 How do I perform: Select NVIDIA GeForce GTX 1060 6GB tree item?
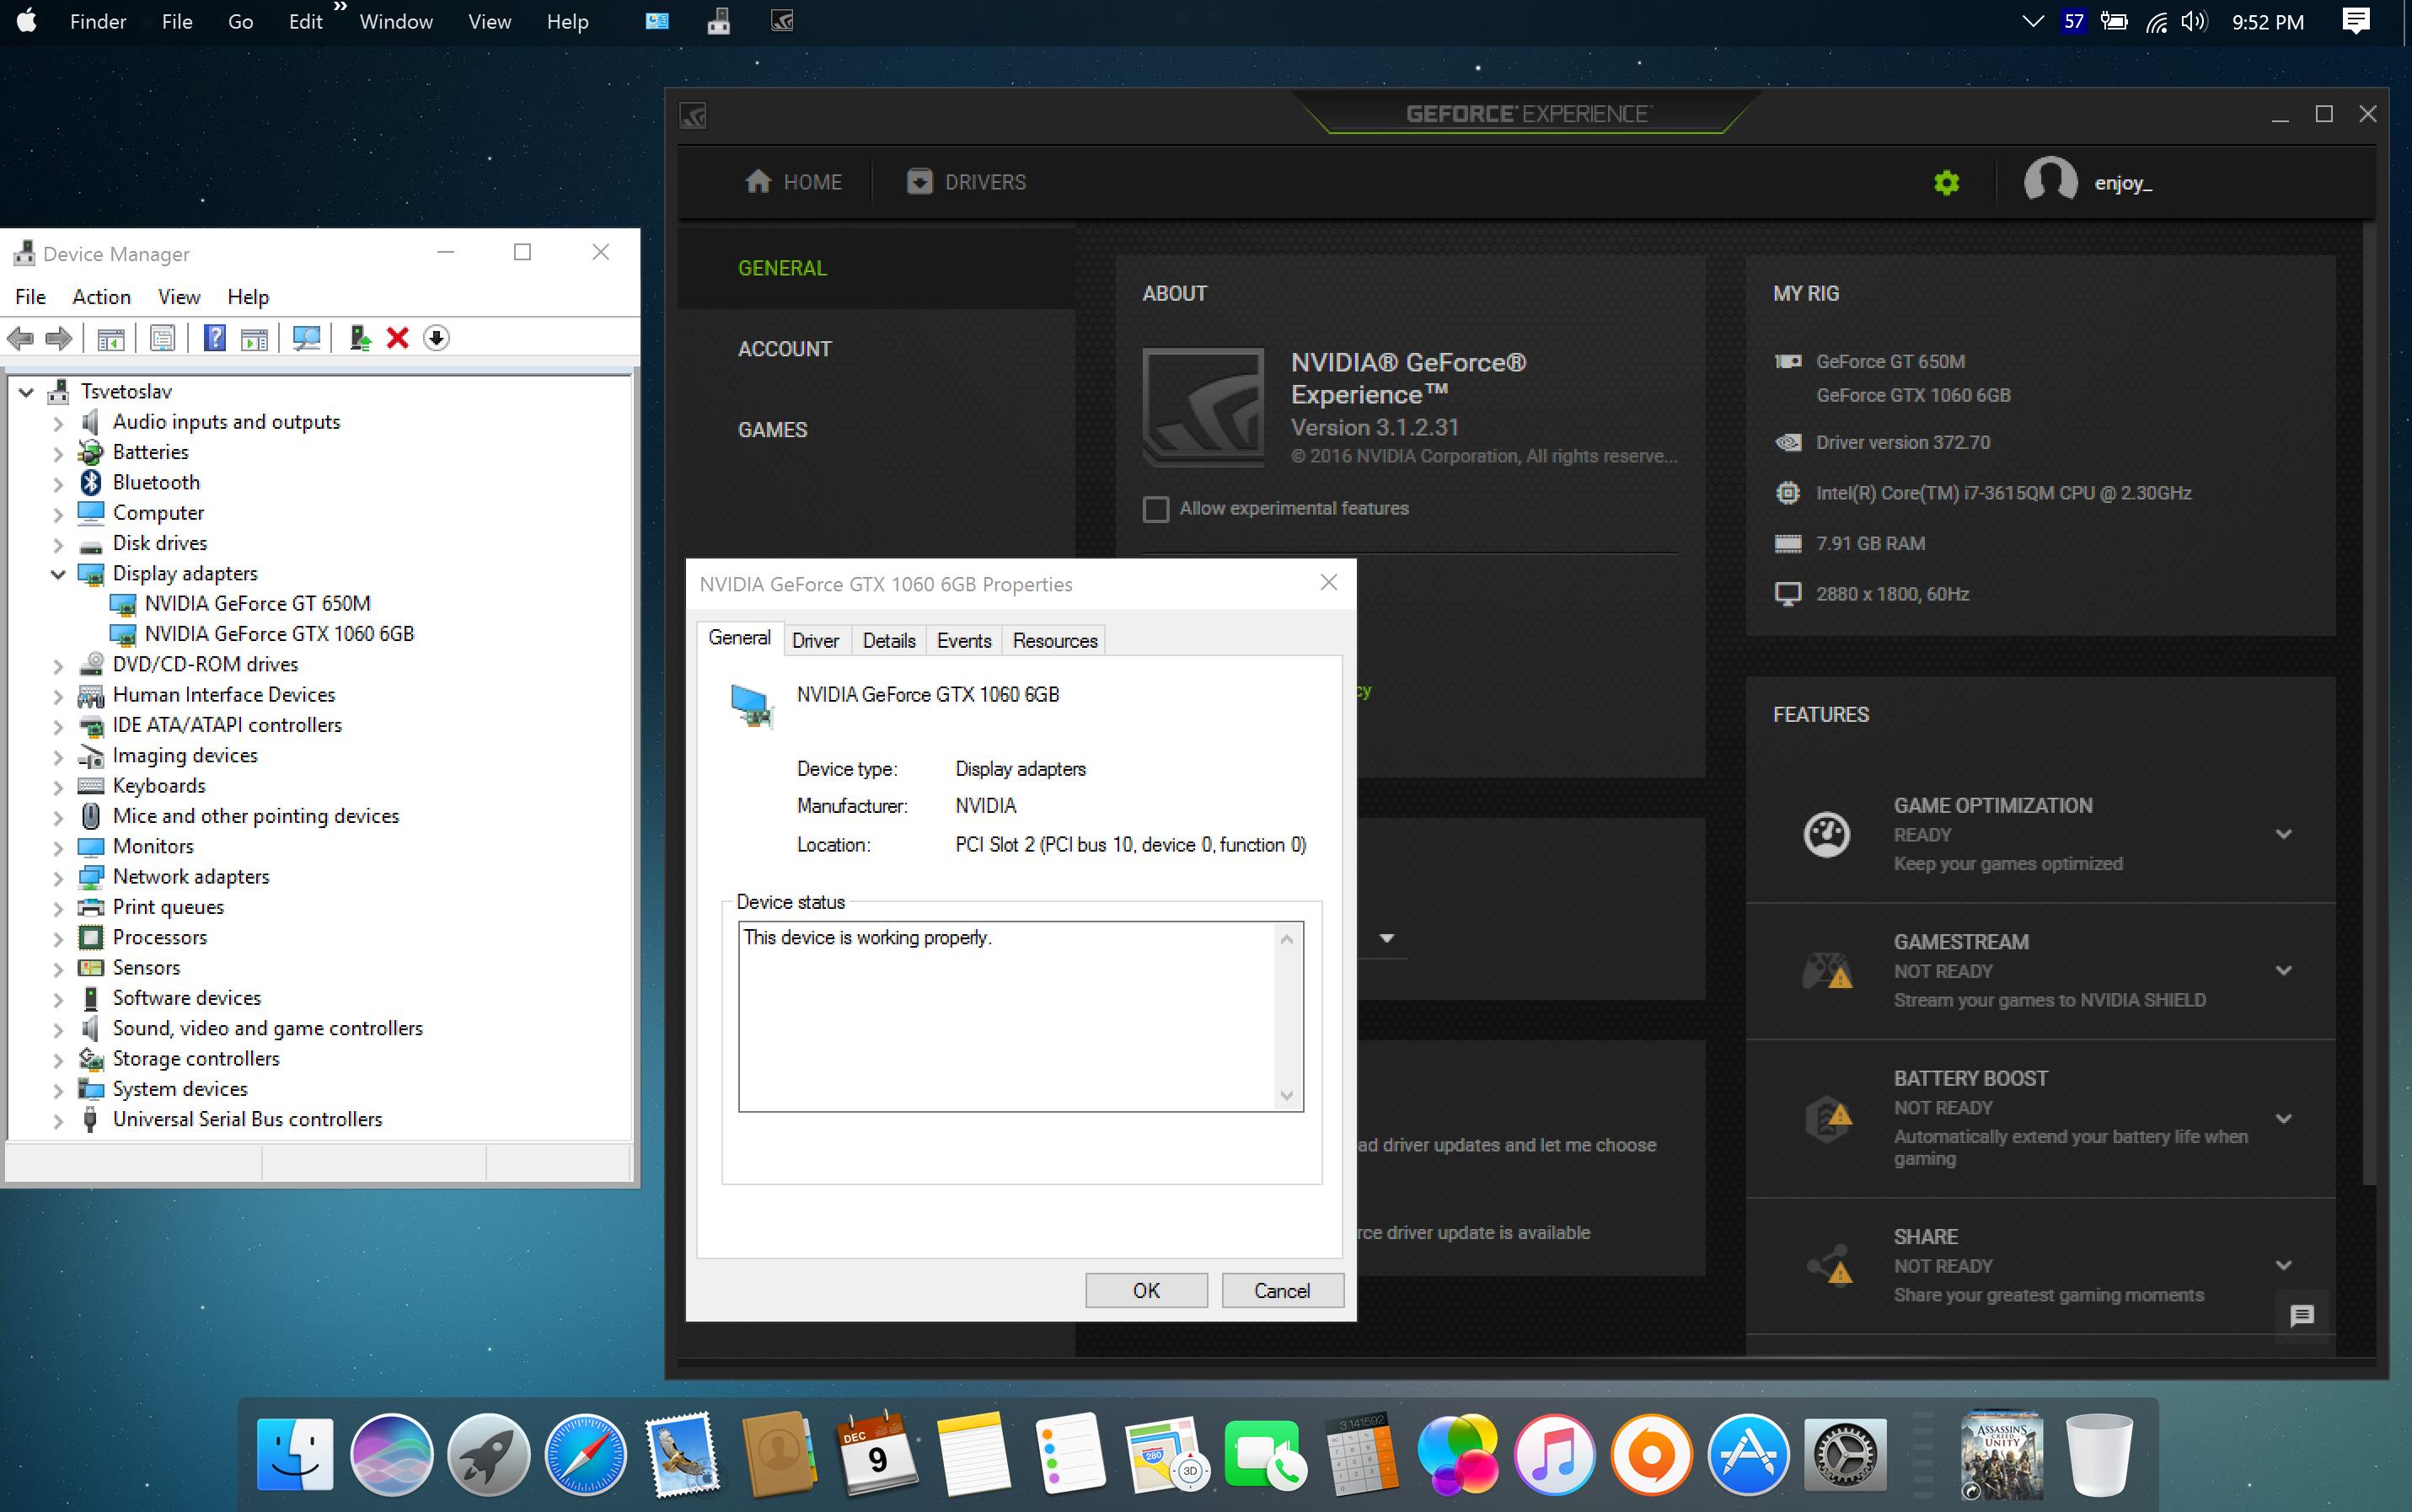point(279,634)
